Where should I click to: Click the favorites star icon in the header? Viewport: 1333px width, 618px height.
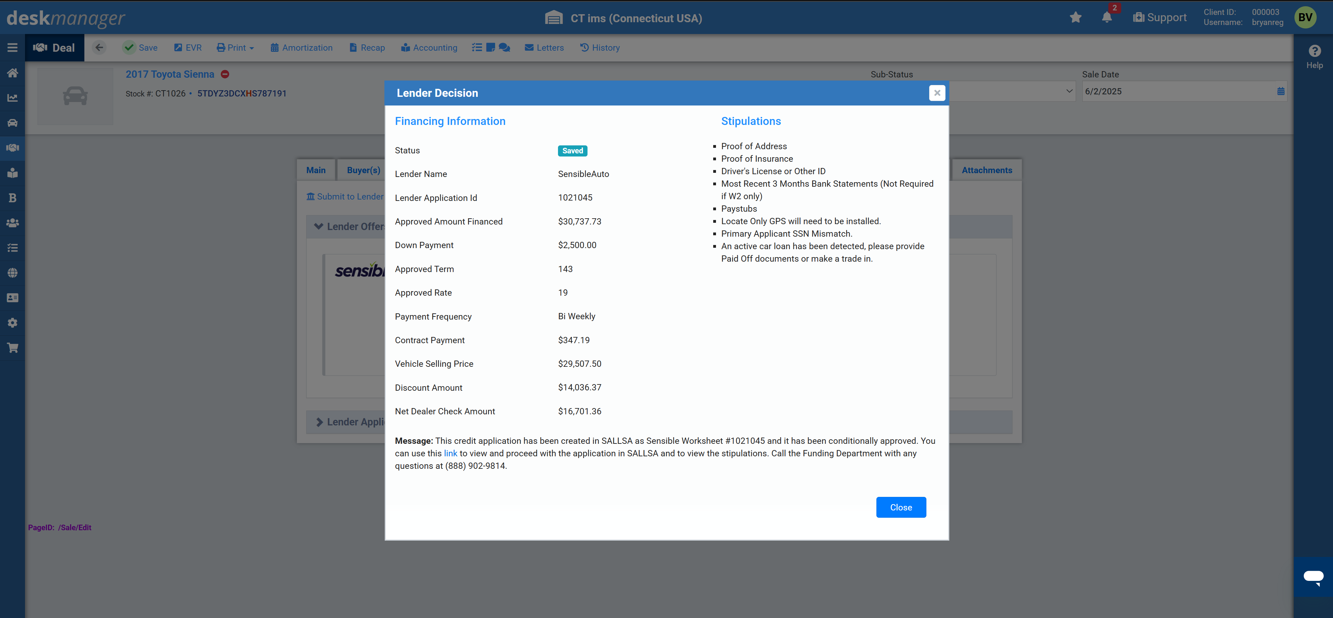[1075, 18]
